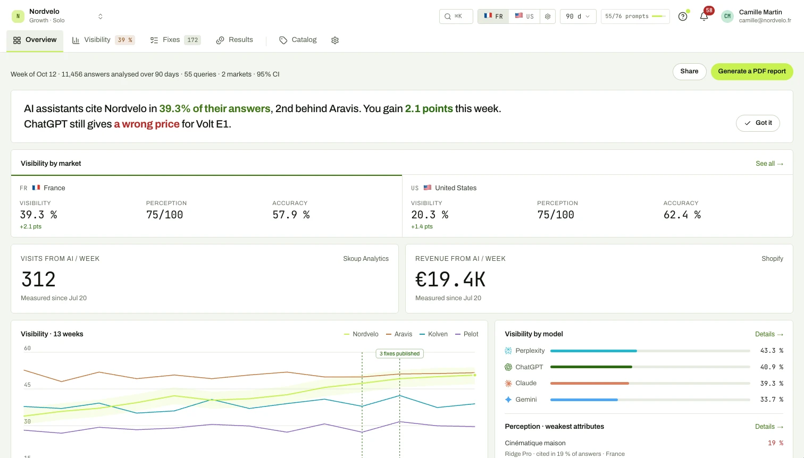Go to the Overview tab
This screenshot has height=458, width=804.
click(35, 40)
